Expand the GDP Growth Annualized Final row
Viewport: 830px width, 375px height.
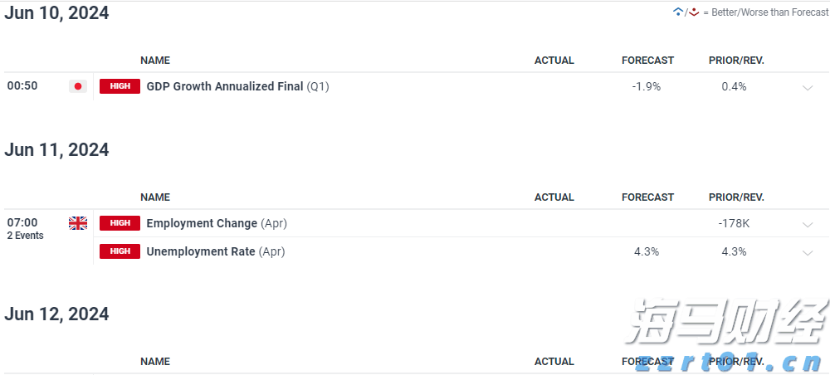click(x=808, y=87)
